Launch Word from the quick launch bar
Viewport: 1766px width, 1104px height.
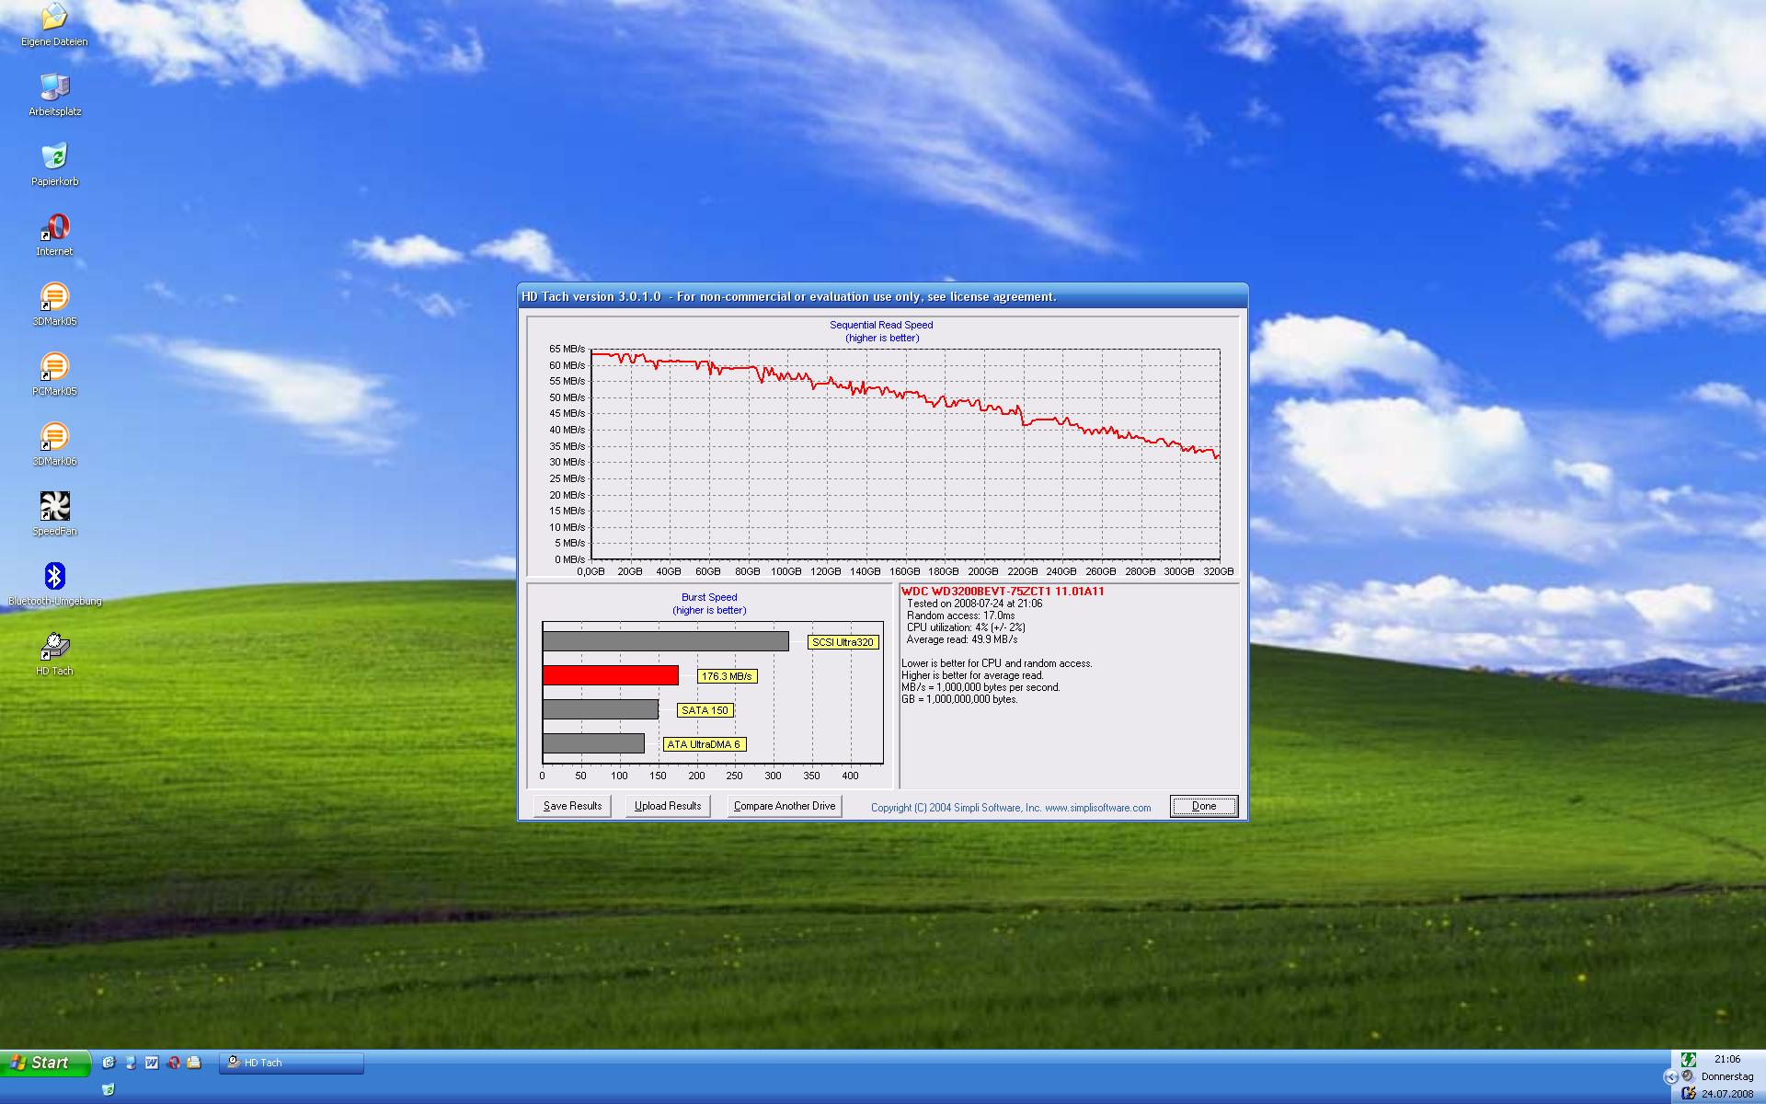click(152, 1063)
